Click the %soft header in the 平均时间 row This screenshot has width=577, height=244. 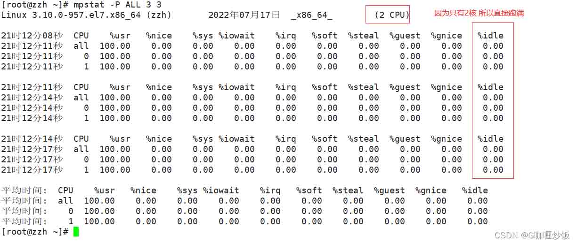309,191
